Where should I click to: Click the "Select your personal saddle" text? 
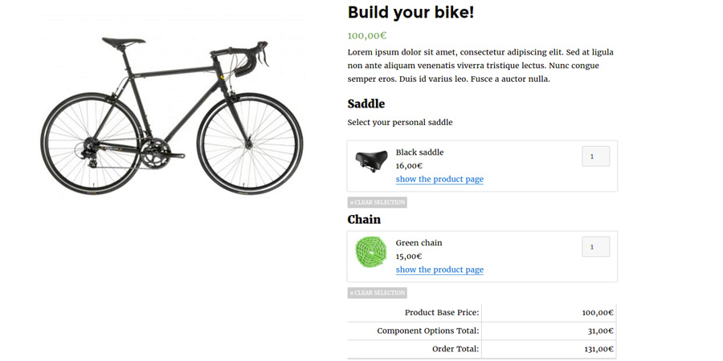point(400,123)
